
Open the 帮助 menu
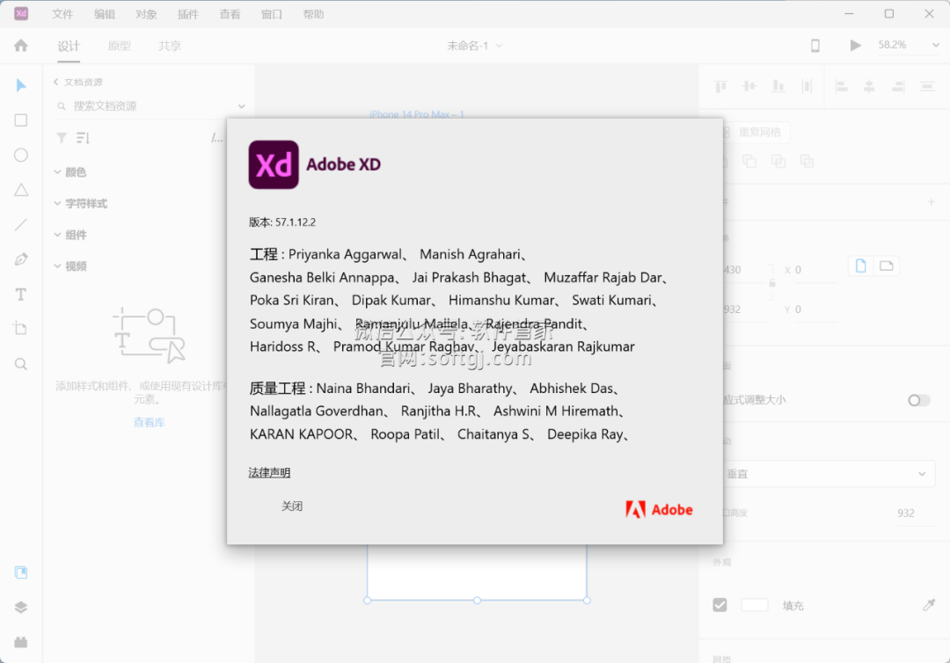coord(313,14)
